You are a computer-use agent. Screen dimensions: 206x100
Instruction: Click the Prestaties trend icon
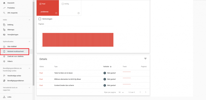(4, 8)
